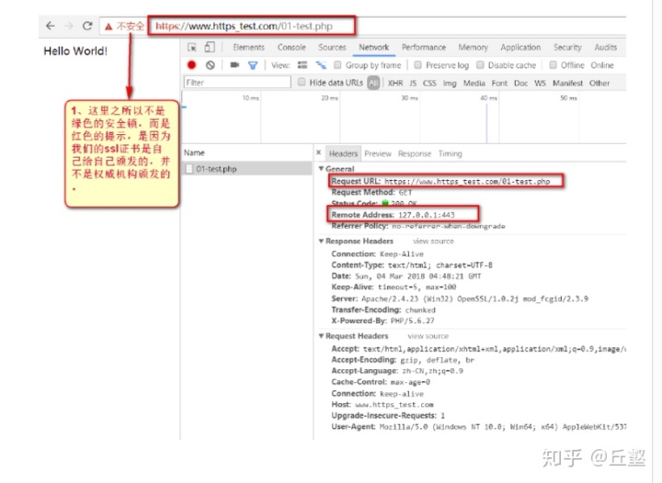662x483 pixels.
Task: Open the Audits tab
Action: tap(605, 47)
